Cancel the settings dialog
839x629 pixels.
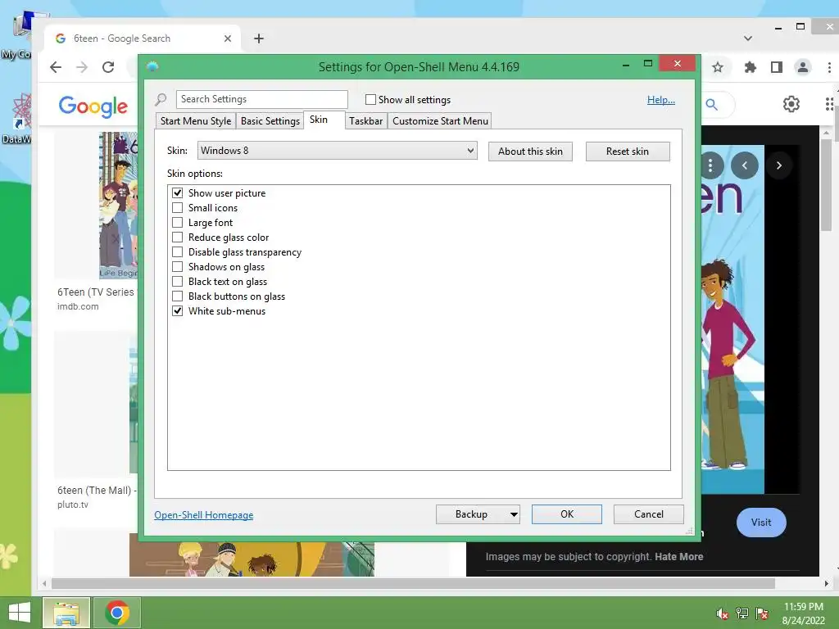coord(649,514)
